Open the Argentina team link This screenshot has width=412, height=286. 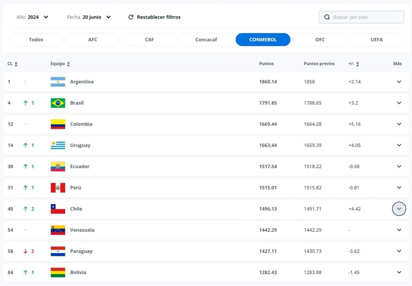[x=82, y=82]
